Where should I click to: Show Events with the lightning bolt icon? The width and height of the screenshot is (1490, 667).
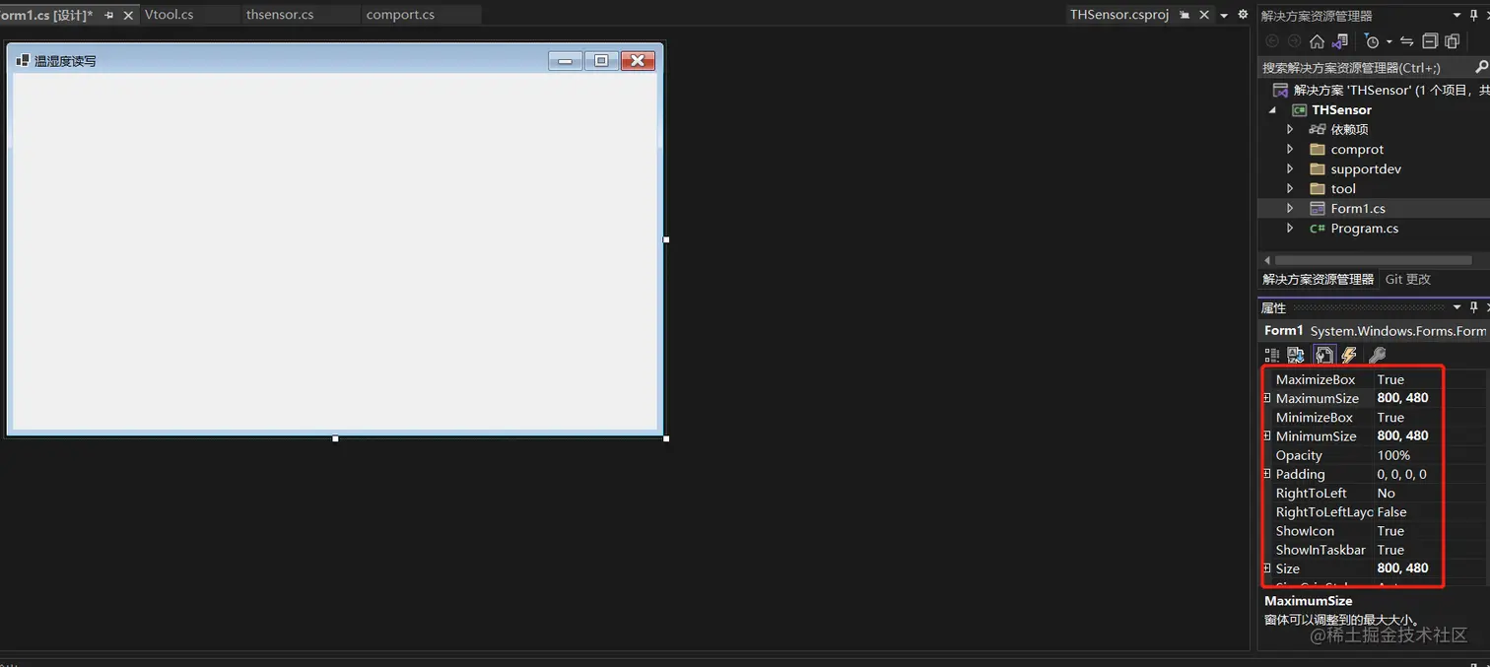pos(1349,355)
